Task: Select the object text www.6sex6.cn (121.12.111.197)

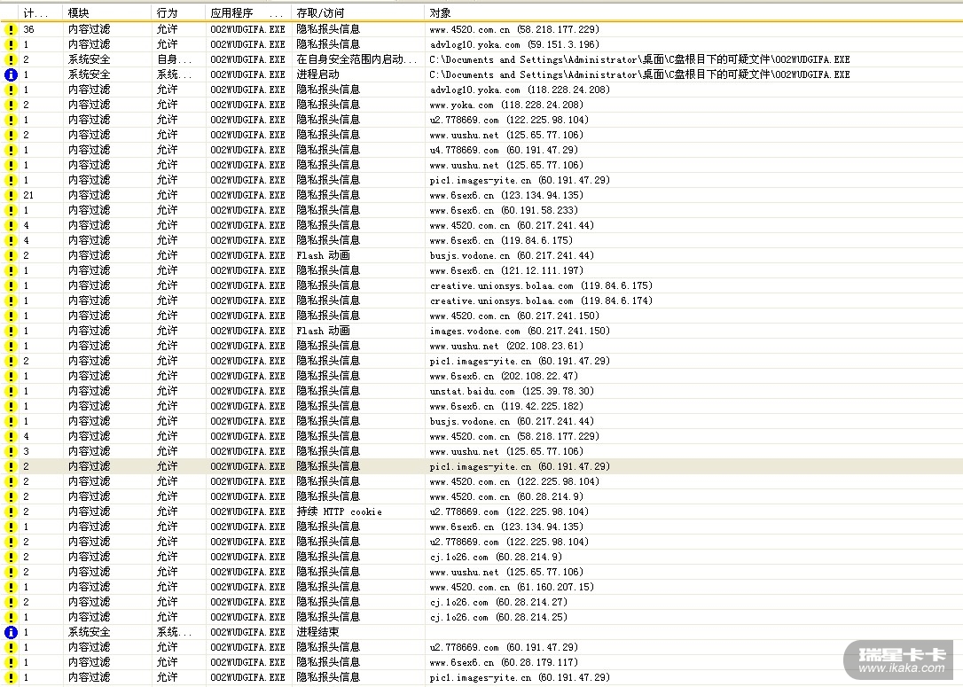Action: (x=506, y=270)
